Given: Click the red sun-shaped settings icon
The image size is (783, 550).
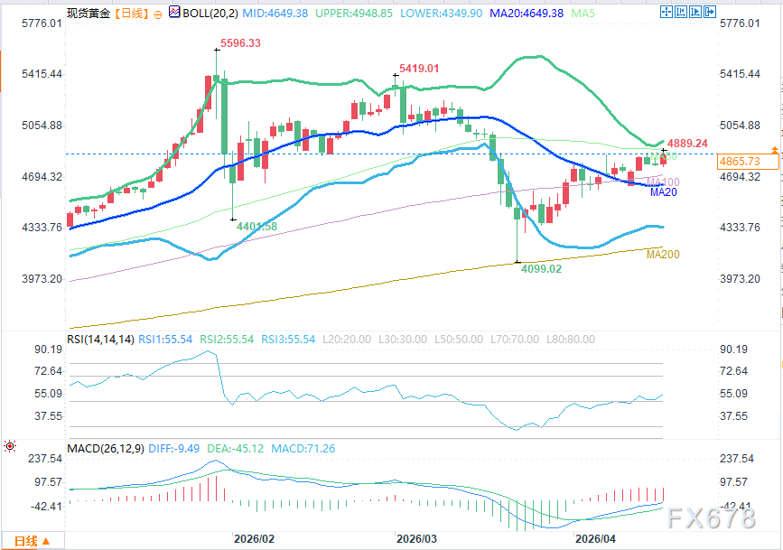Looking at the screenshot, I should point(11,446).
